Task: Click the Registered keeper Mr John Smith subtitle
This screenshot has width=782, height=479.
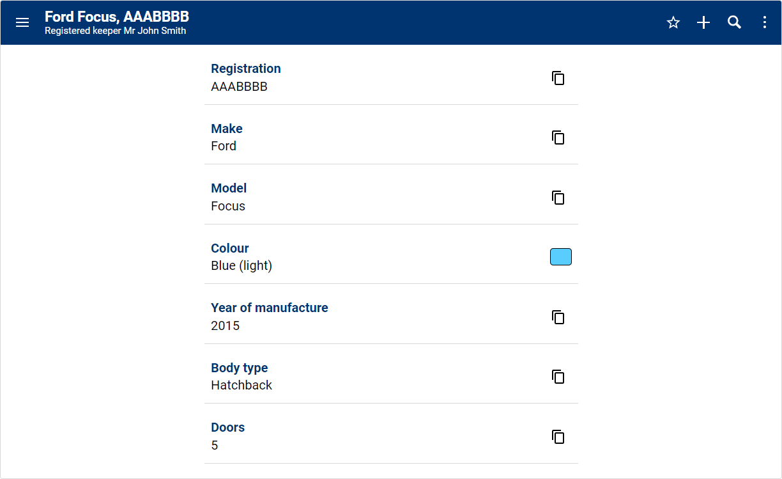Action: (115, 31)
